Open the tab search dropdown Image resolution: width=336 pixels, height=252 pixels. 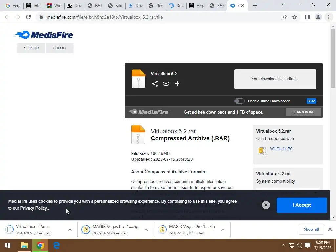coord(283,5)
